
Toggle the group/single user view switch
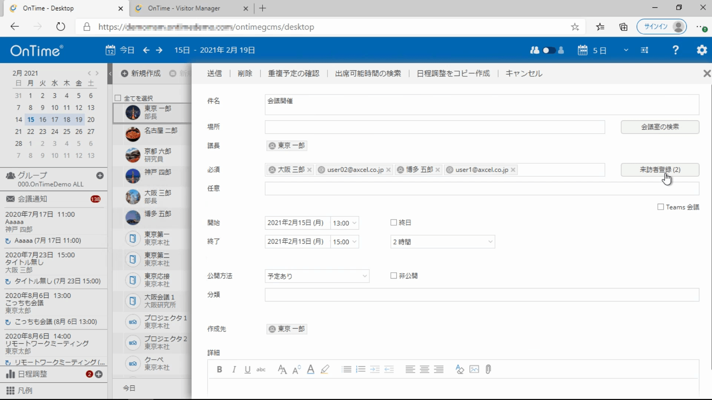click(548, 50)
